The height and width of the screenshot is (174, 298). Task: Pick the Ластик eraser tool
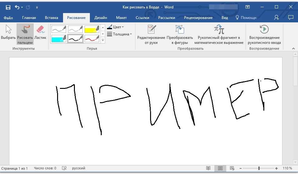click(x=40, y=32)
